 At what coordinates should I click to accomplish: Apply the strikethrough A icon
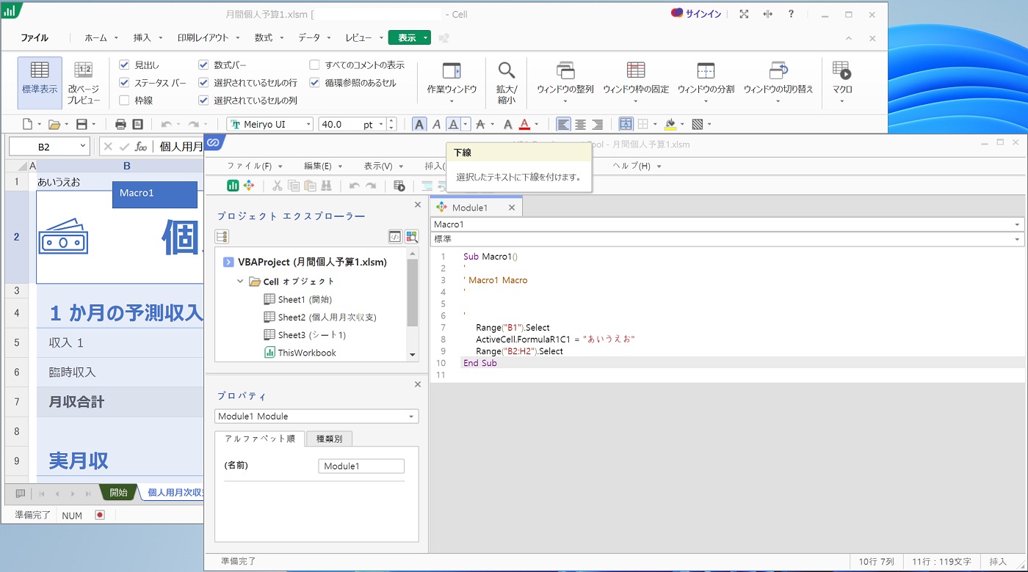[480, 125]
